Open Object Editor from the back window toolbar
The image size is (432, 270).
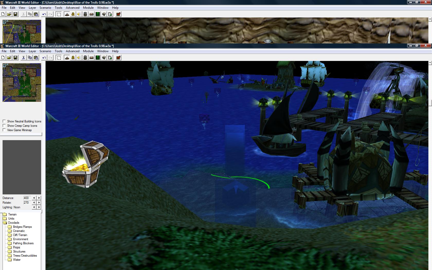click(85, 14)
